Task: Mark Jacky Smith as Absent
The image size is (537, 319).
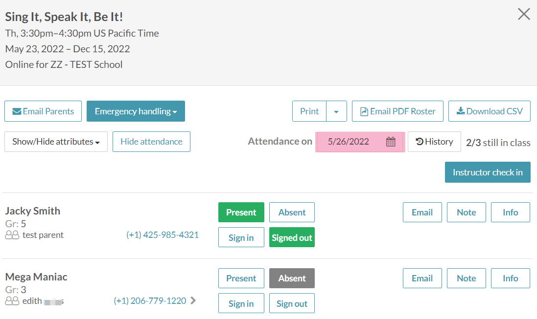Action: 292,213
